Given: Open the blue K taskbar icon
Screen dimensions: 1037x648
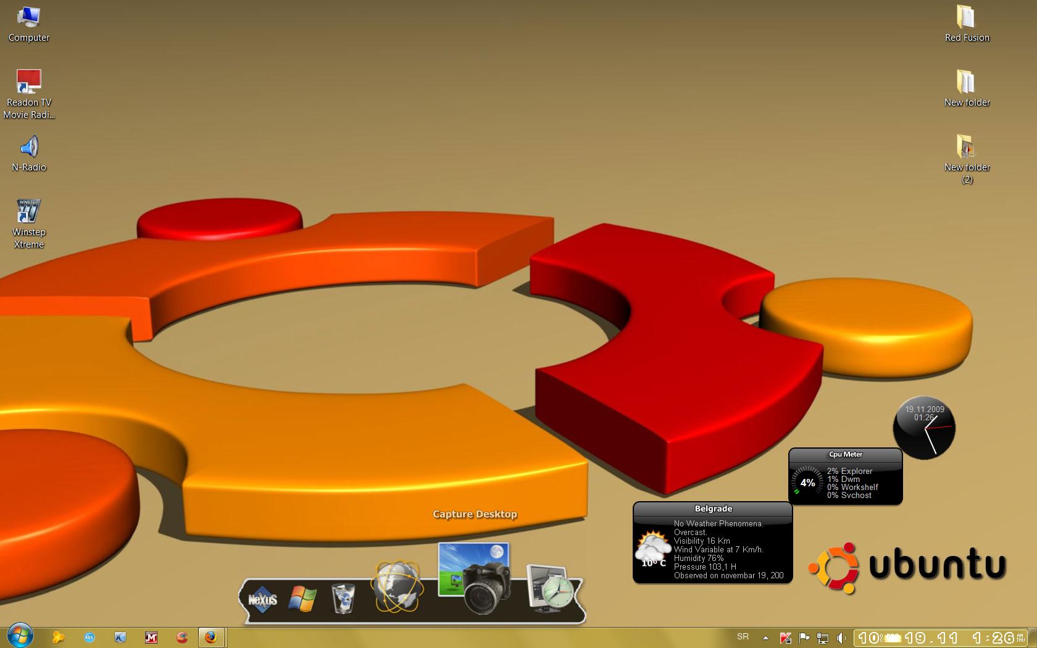Looking at the screenshot, I should tap(120, 637).
